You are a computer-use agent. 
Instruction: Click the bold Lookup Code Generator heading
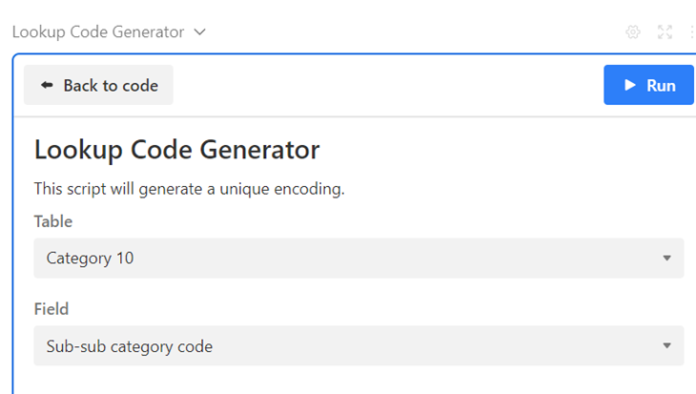(x=176, y=150)
